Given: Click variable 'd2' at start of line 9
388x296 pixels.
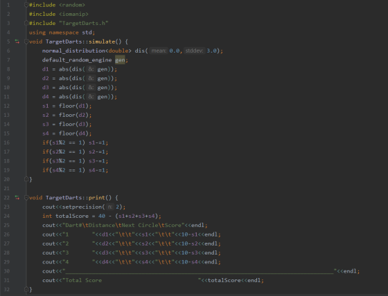Looking at the screenshot, I should [x=46, y=78].
